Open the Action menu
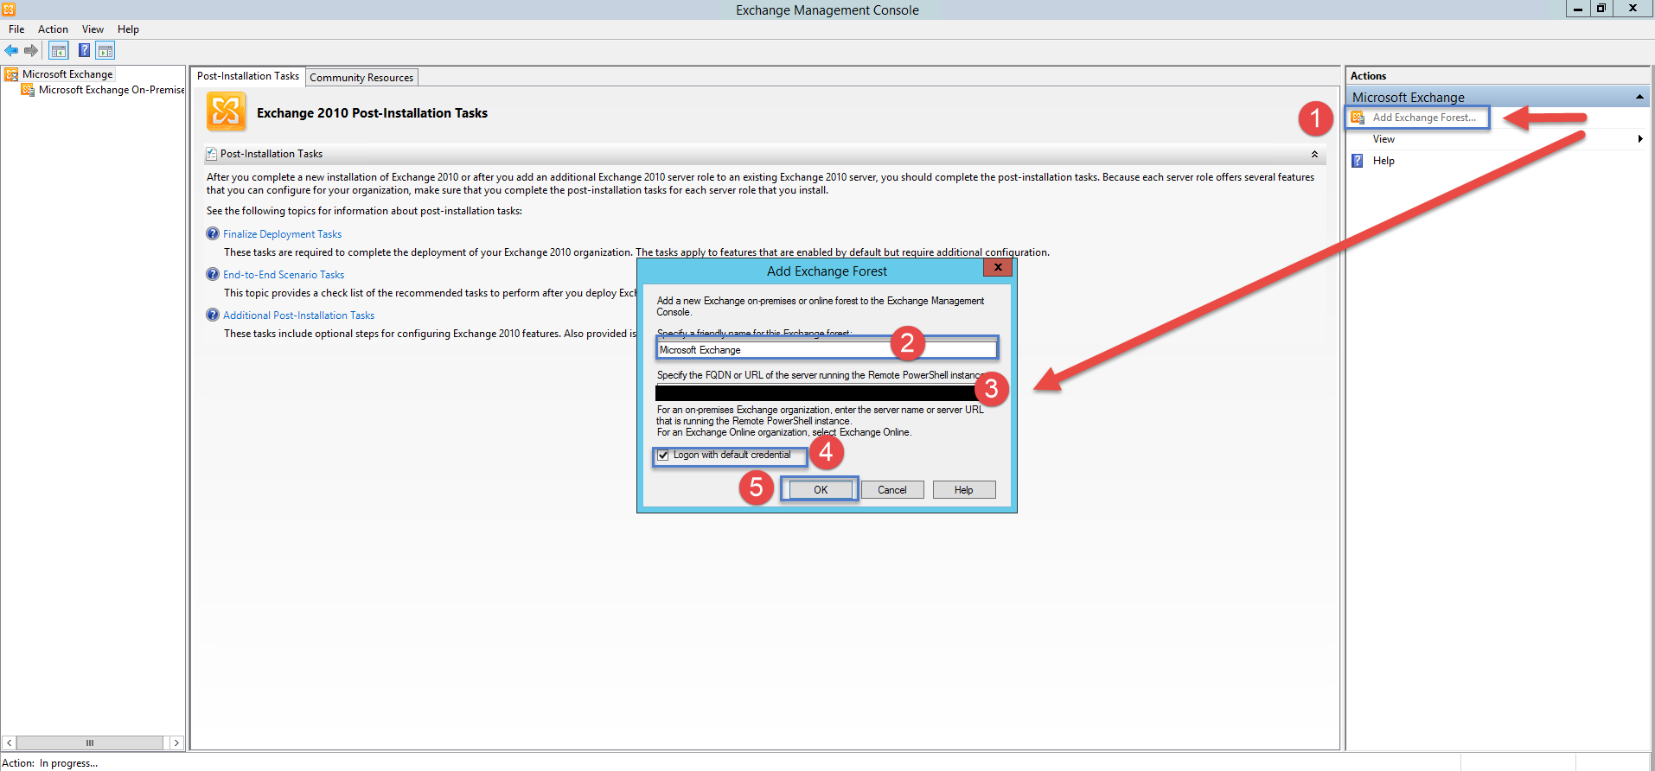The image size is (1655, 771). click(x=53, y=29)
